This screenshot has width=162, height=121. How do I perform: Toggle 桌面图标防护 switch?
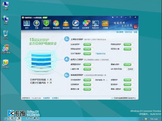click(88, 64)
